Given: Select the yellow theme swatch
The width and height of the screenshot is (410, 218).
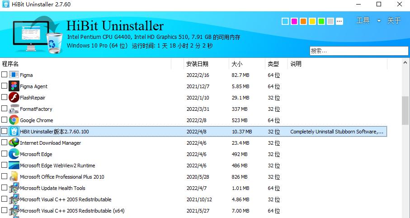Looking at the screenshot, I should tap(312, 21).
